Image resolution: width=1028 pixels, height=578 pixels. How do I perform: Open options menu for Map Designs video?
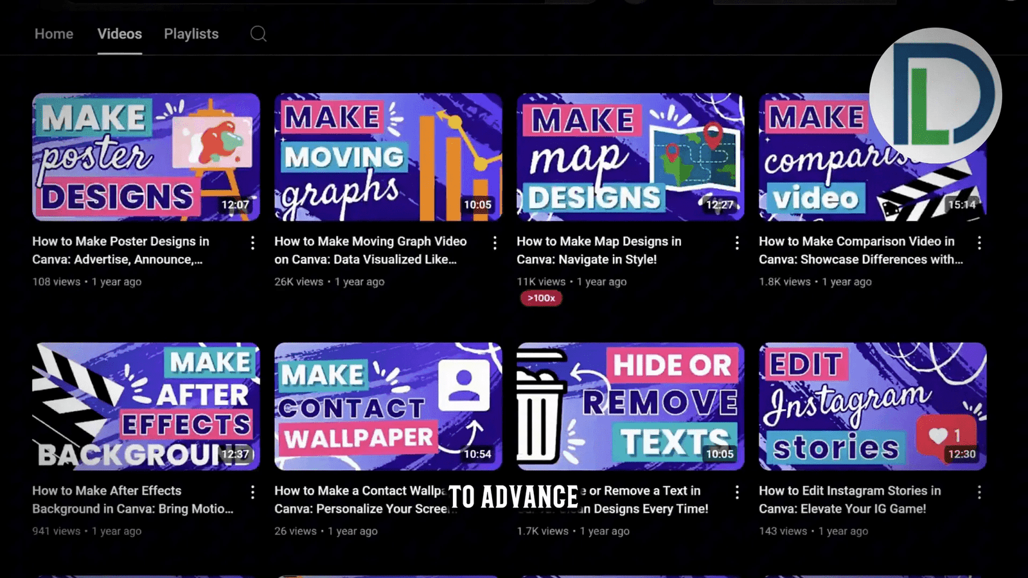click(737, 243)
